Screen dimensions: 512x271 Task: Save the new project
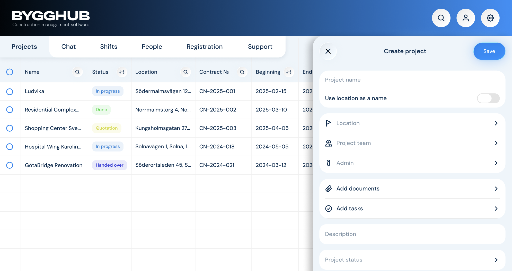[489, 51]
